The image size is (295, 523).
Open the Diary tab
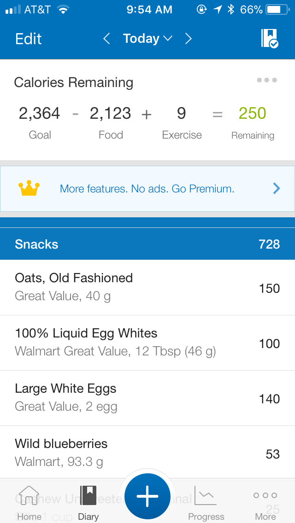(x=88, y=503)
